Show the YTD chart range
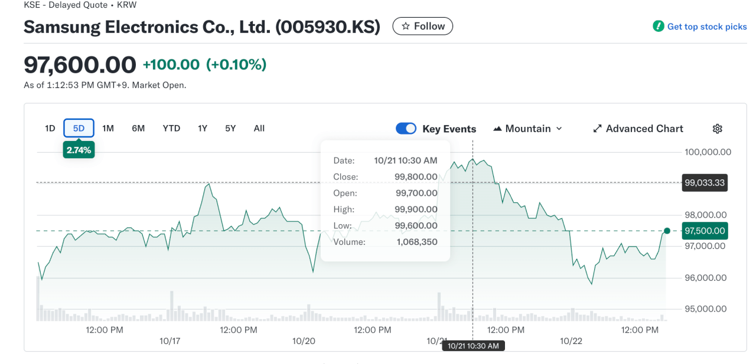 tap(171, 128)
